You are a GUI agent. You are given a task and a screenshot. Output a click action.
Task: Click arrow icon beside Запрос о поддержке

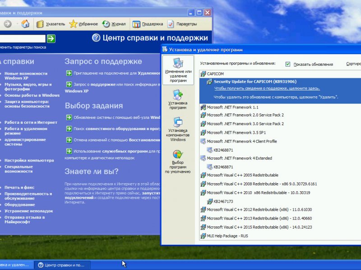[69, 85]
